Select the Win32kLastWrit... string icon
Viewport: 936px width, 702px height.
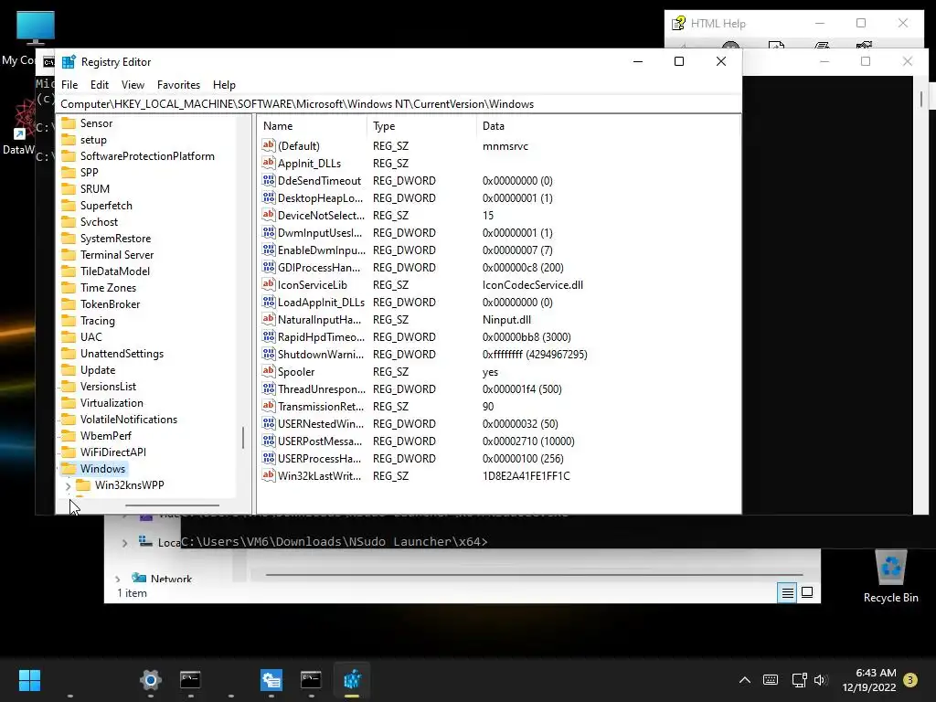(269, 475)
